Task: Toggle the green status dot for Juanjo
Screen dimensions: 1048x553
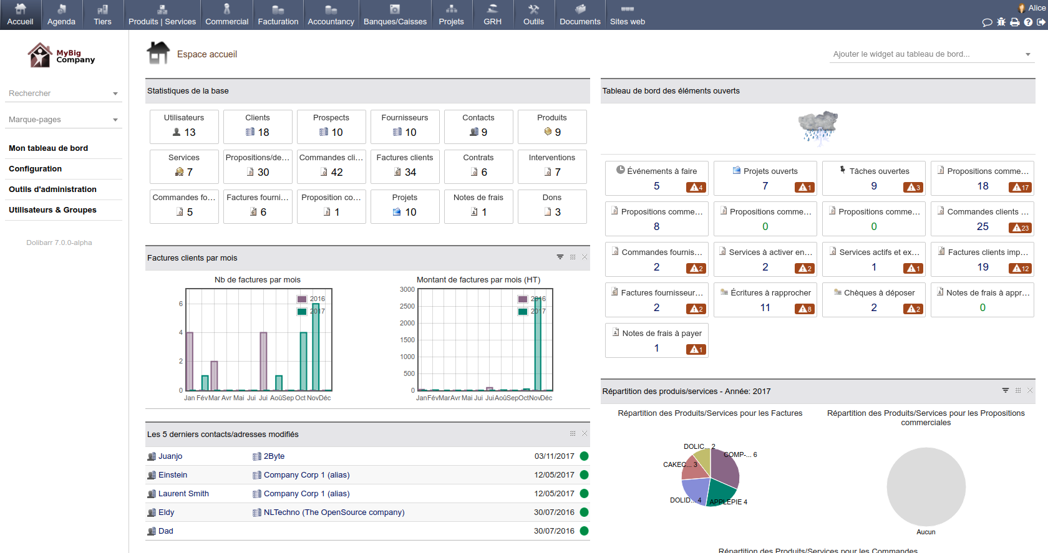Action: click(585, 456)
